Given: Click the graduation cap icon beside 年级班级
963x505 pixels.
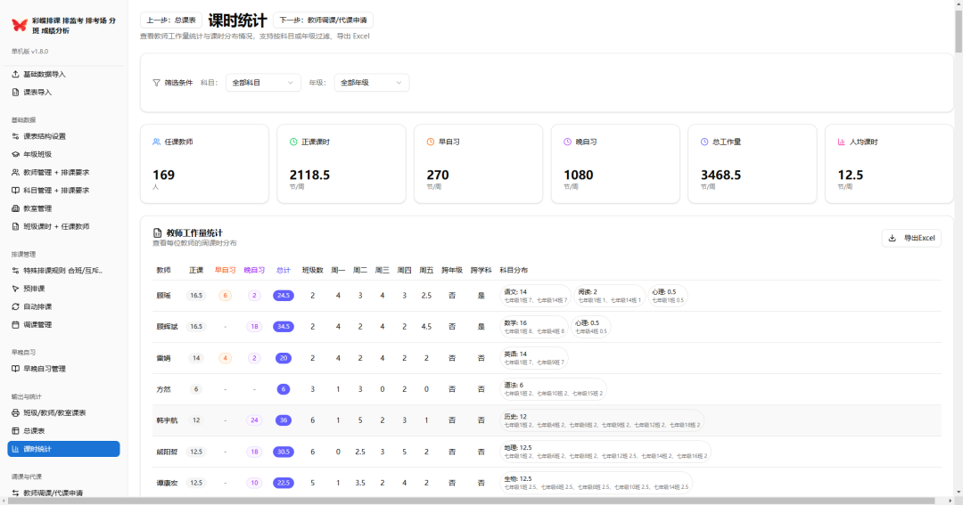Looking at the screenshot, I should [15, 155].
